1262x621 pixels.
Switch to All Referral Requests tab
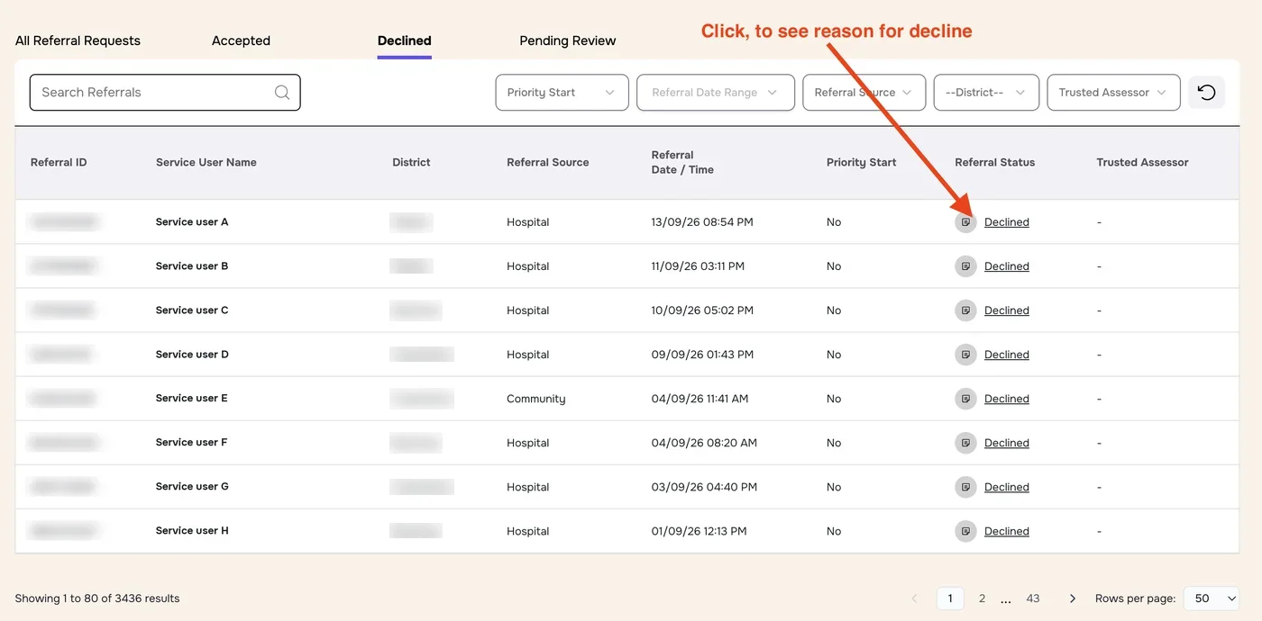pyautogui.click(x=78, y=40)
